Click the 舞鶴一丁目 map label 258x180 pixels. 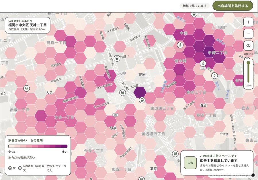click(x=56, y=43)
